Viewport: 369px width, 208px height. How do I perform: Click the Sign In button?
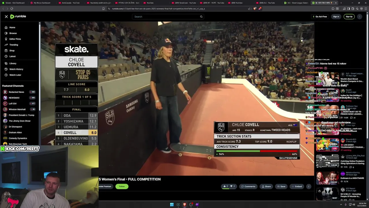point(336,16)
